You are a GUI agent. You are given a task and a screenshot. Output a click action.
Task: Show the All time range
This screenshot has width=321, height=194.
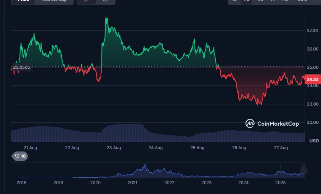(285, 1)
